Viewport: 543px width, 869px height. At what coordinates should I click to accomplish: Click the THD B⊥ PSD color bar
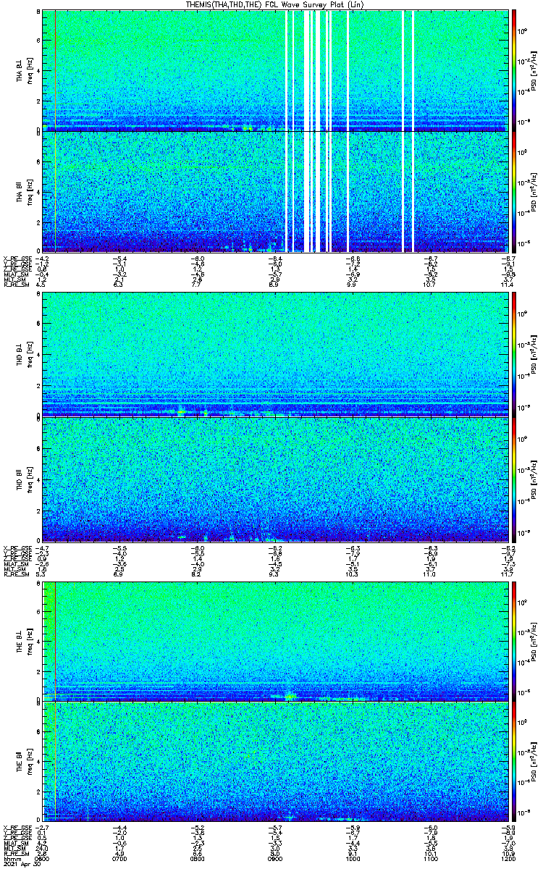point(514,353)
